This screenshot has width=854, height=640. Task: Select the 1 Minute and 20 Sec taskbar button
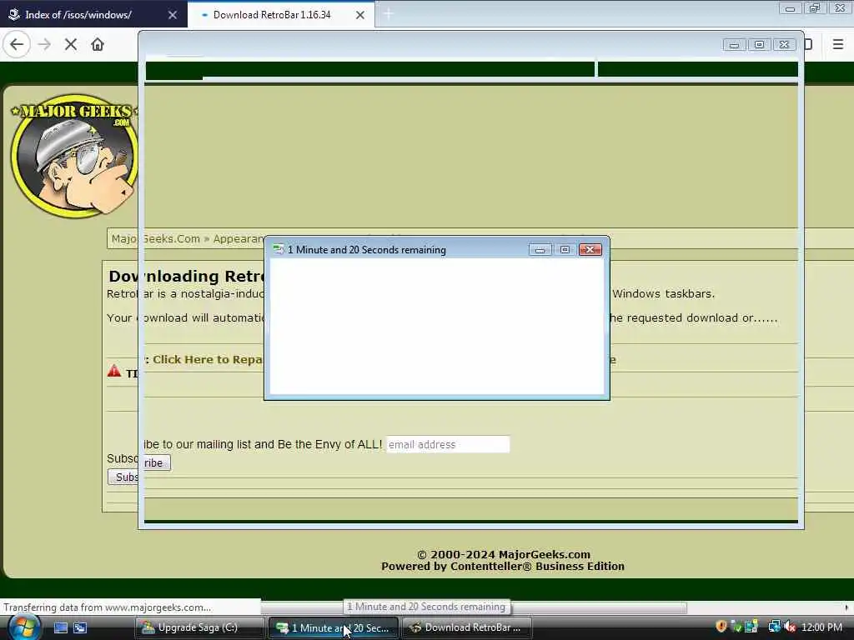coord(334,628)
